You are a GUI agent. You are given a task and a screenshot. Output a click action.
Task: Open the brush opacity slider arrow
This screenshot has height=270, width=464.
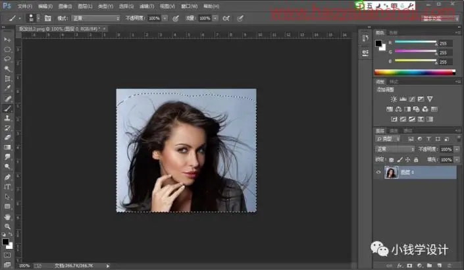[x=165, y=18]
